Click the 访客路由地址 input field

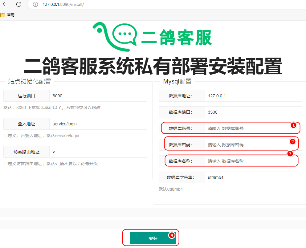tap(98, 152)
